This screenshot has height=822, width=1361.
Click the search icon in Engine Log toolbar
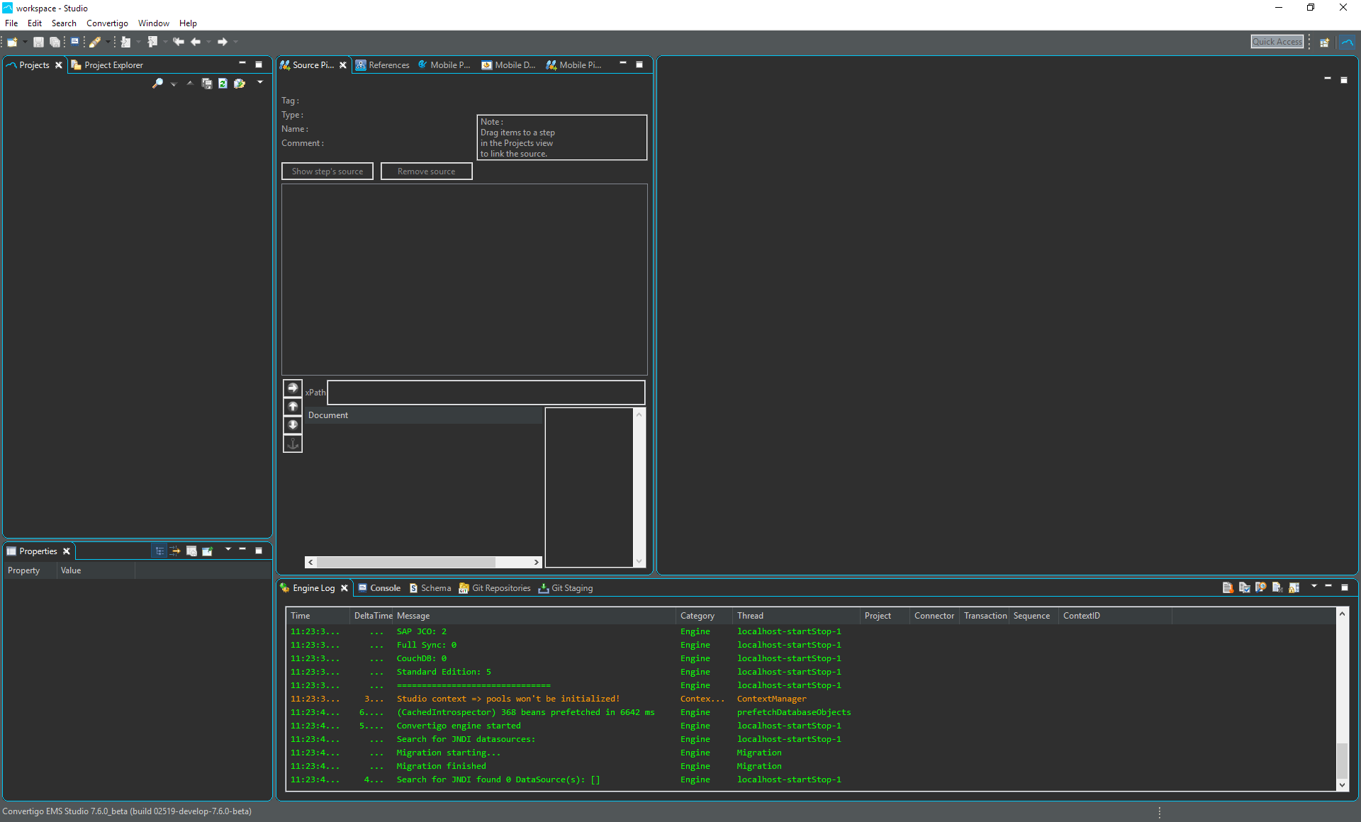point(1260,587)
